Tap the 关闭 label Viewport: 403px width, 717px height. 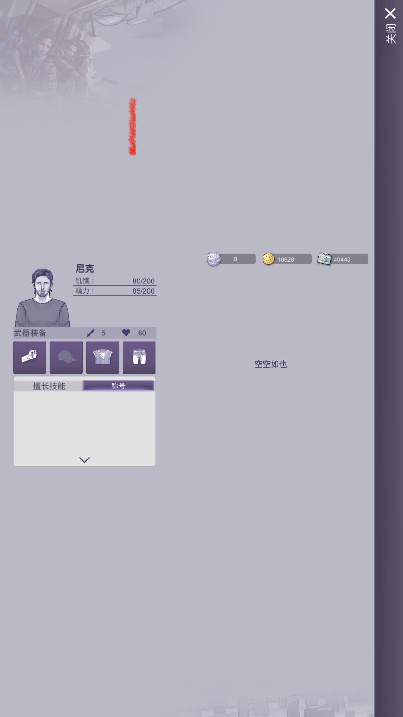(x=390, y=33)
